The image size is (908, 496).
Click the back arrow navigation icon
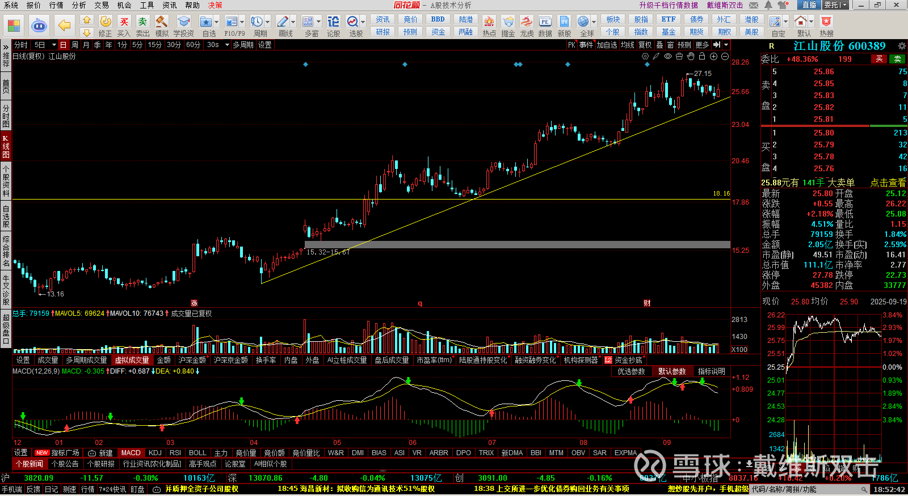tap(65, 26)
